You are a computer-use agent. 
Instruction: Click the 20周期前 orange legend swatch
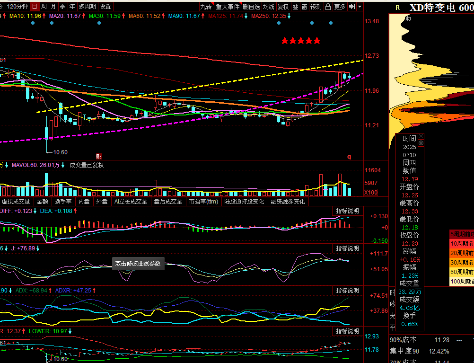pos(462,253)
